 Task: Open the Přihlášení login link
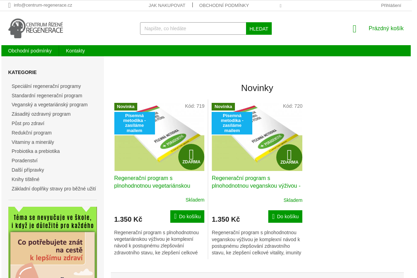(x=391, y=5)
